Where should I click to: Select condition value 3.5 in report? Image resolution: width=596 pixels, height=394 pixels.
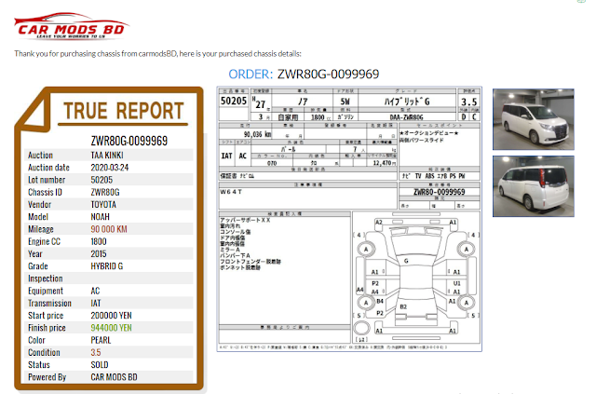95,352
